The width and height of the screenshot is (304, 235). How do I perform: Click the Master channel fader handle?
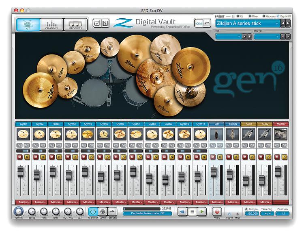tap(278, 172)
